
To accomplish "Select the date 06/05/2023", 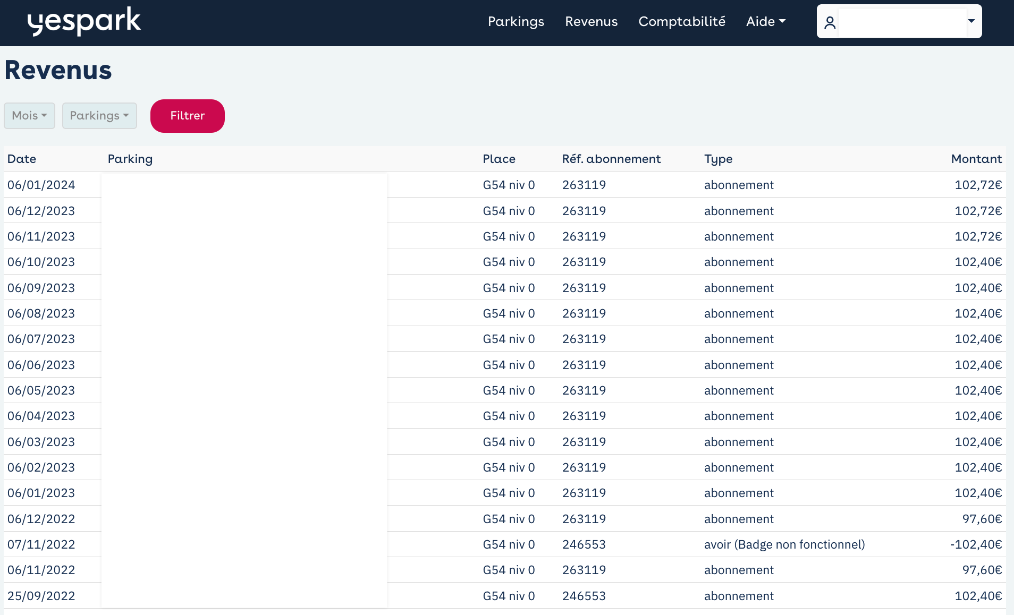I will tap(41, 390).
